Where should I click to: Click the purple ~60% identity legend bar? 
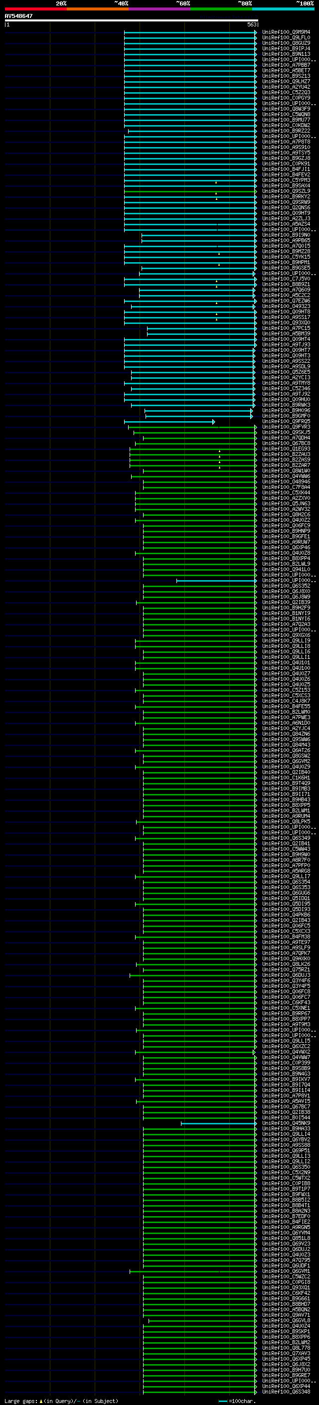point(160,9)
